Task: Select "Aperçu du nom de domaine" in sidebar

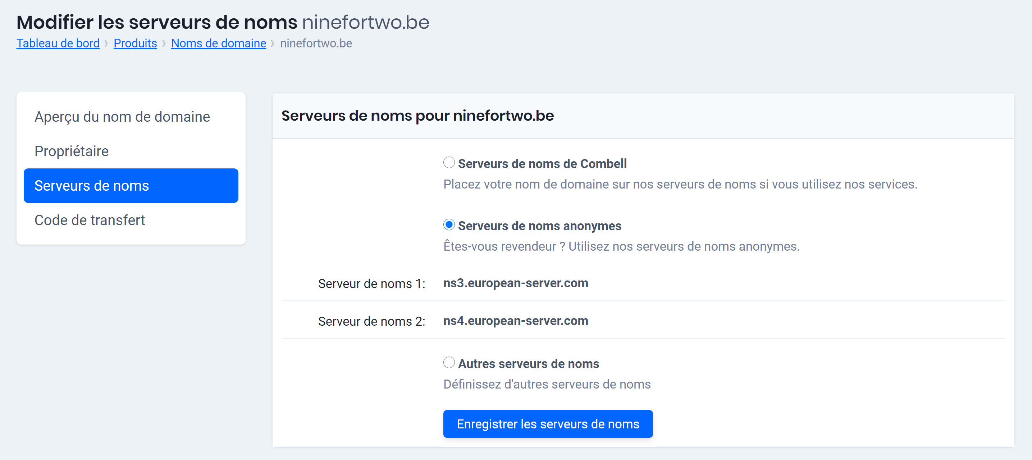Action: [122, 116]
